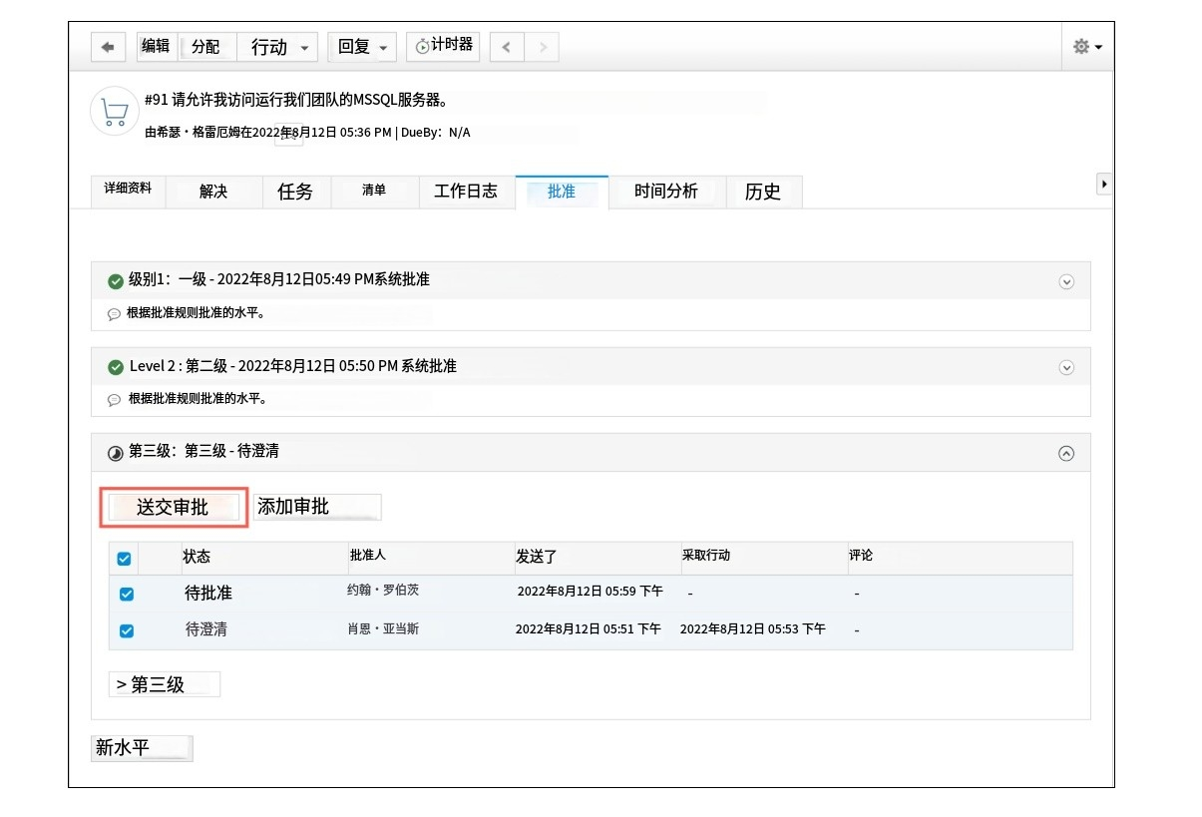Start the 计时器 timer
The width and height of the screenshot is (1202, 817).
443,46
